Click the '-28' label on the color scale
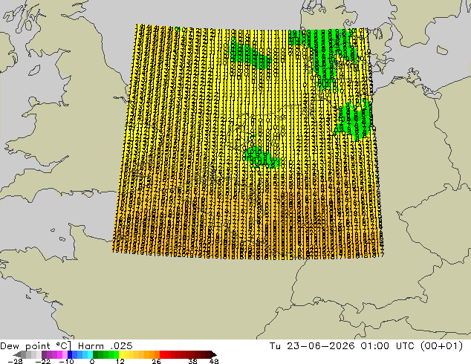This screenshot has width=471, height=364. [15, 361]
